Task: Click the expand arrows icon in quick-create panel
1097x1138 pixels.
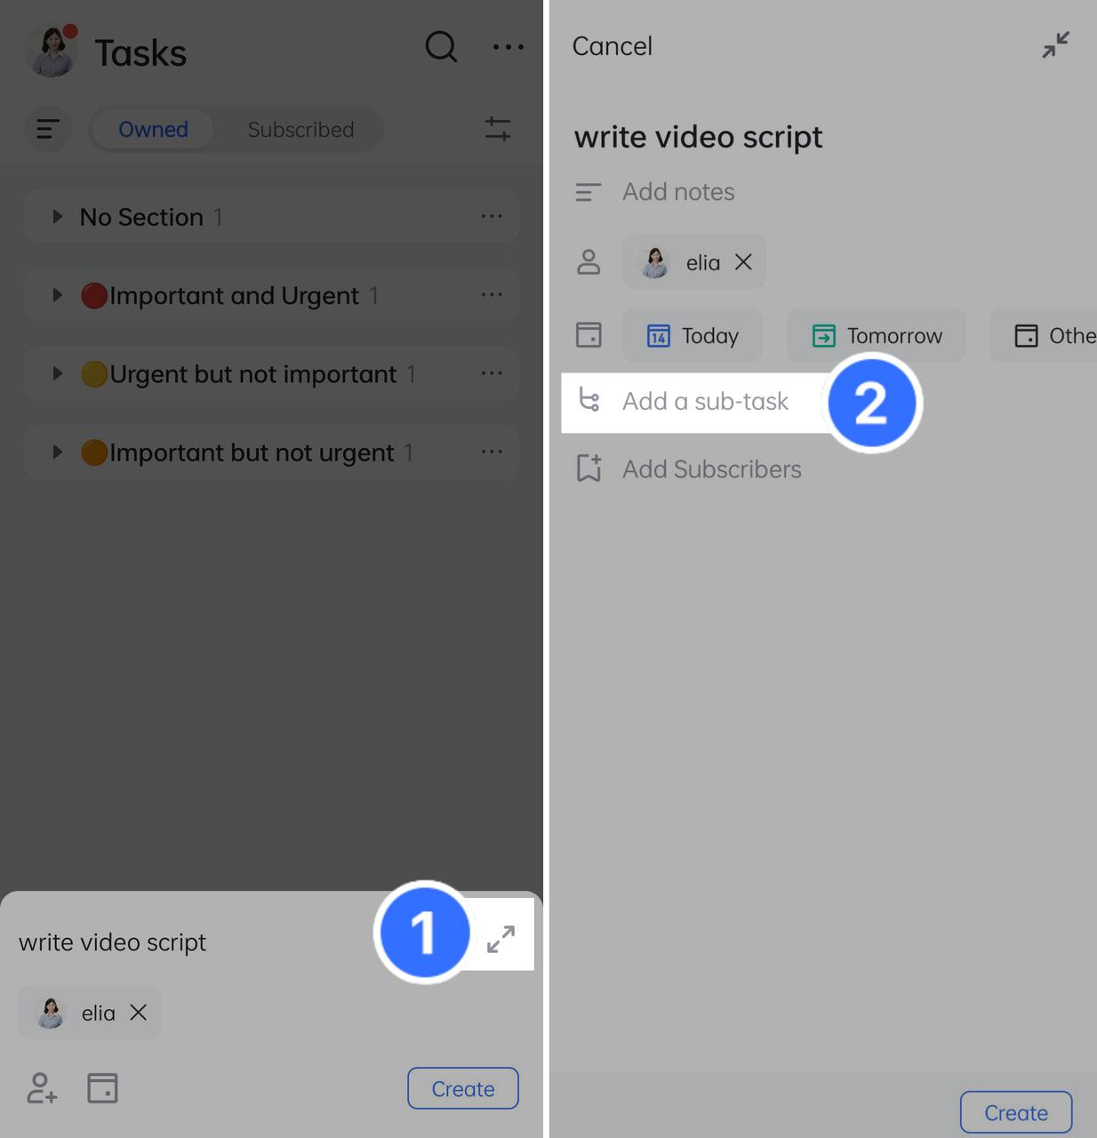Action: [x=501, y=939]
